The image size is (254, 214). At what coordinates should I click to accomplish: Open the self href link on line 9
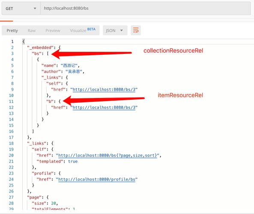coord(104,89)
